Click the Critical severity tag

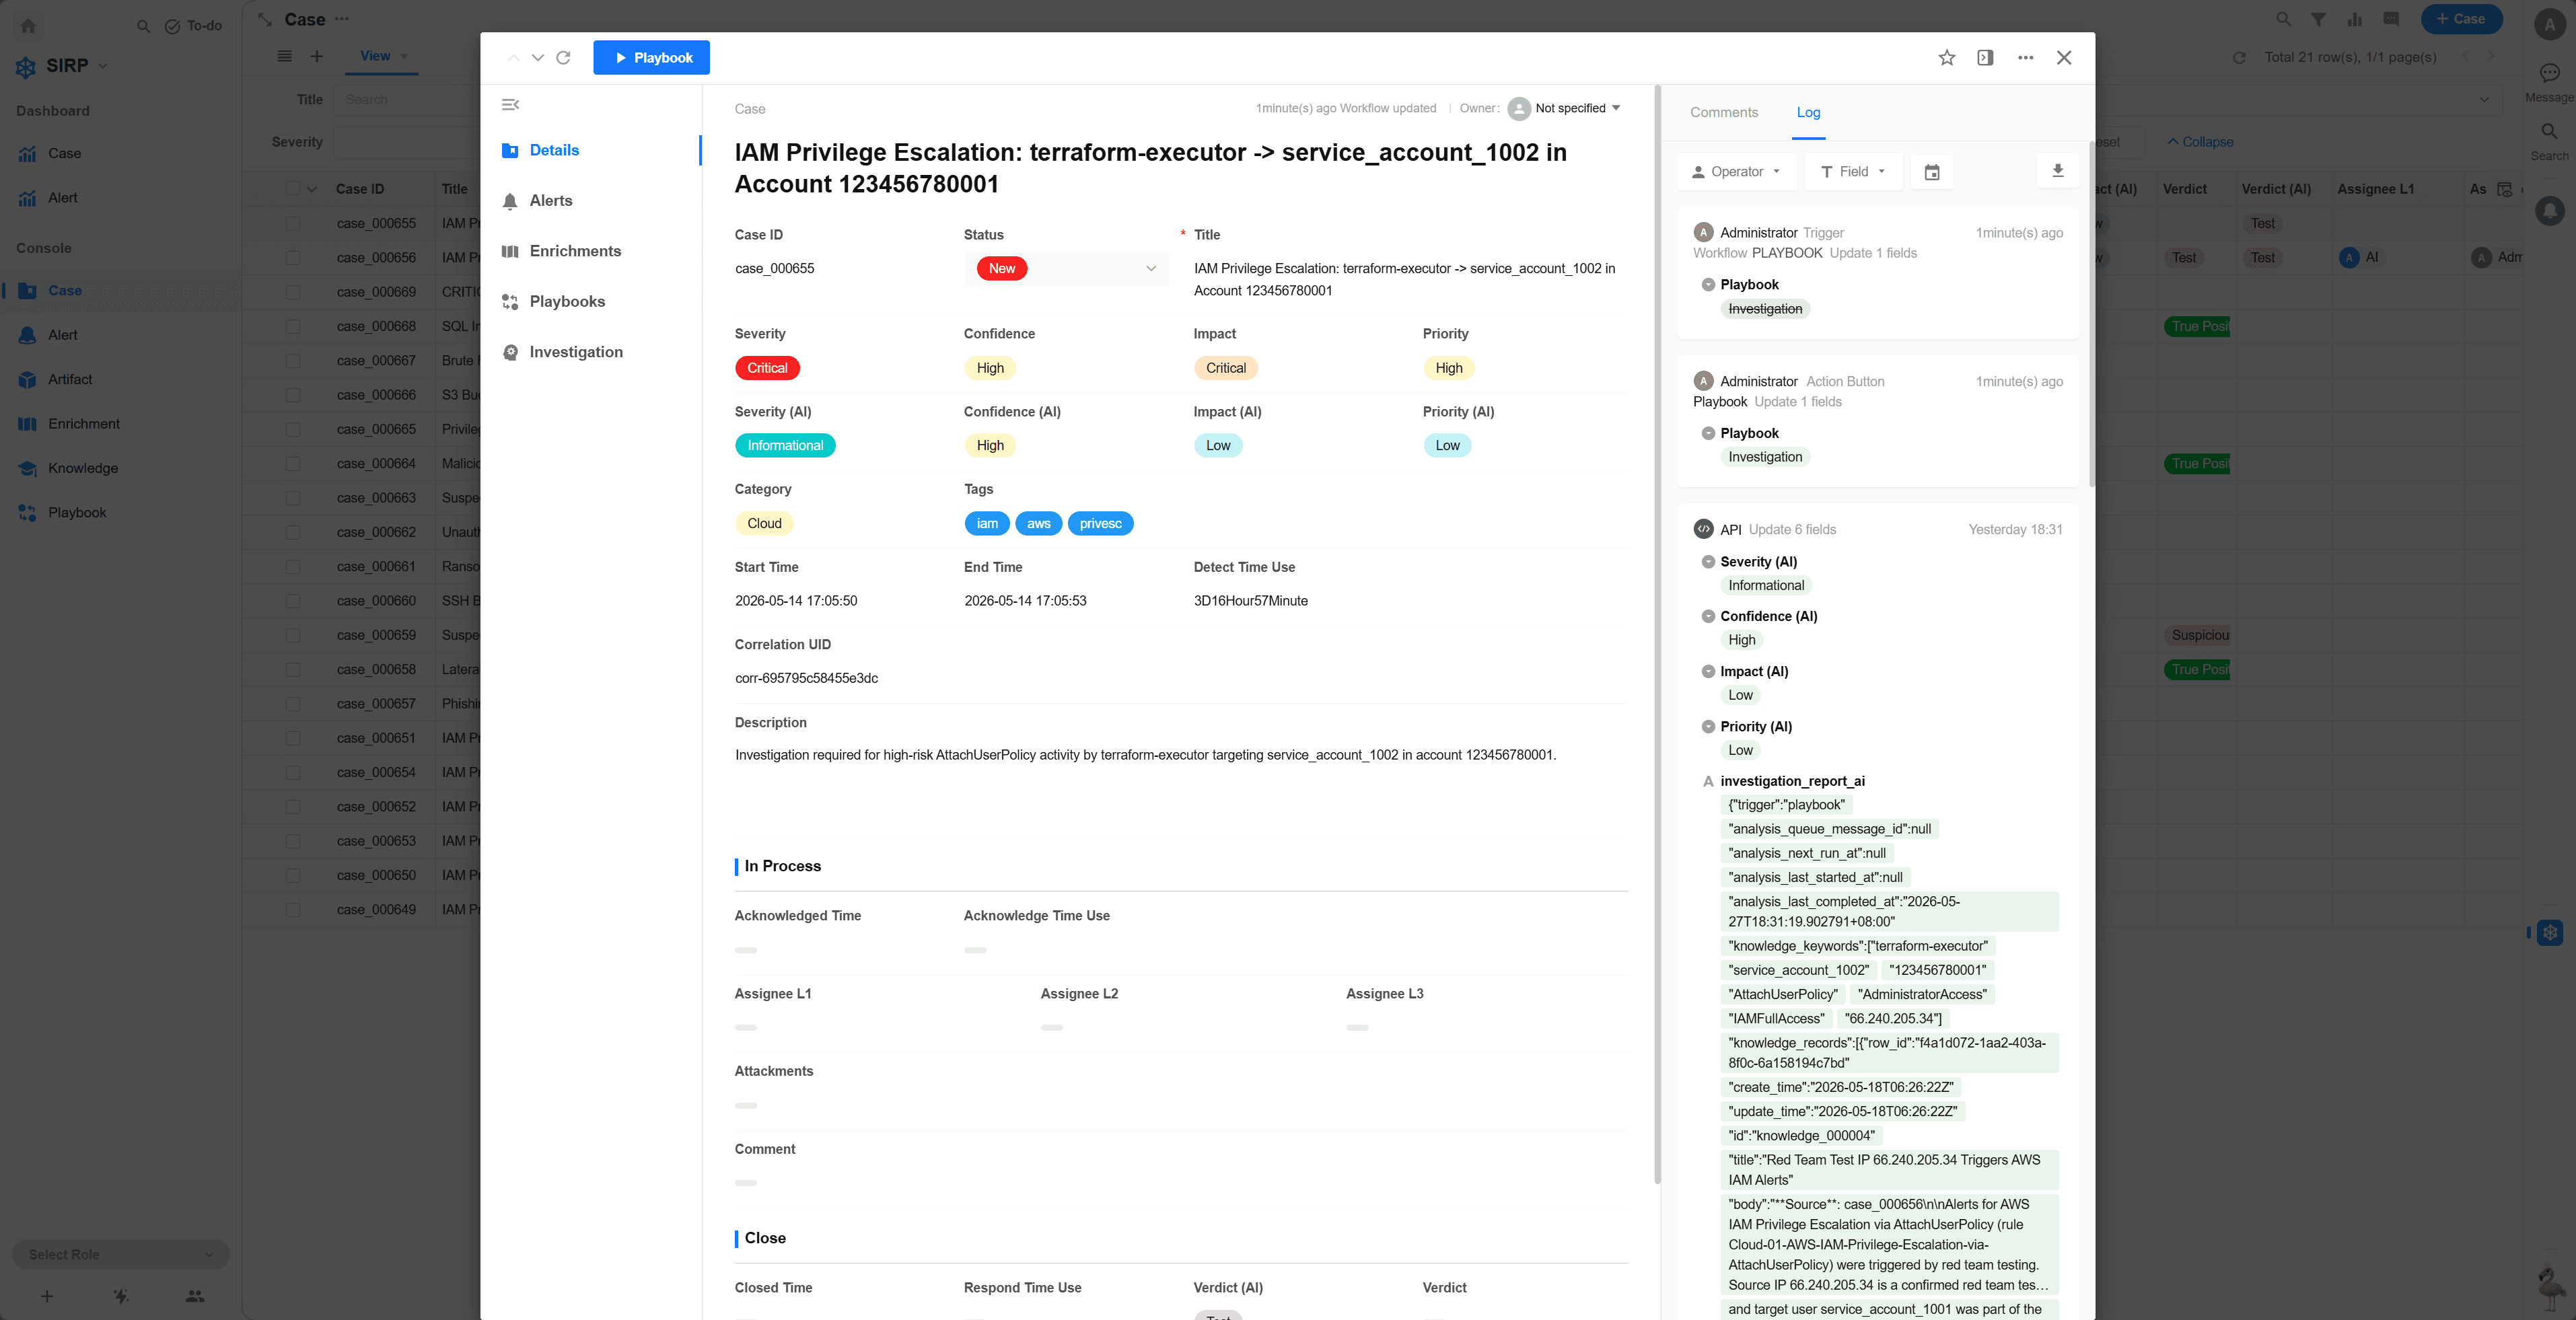coord(767,368)
